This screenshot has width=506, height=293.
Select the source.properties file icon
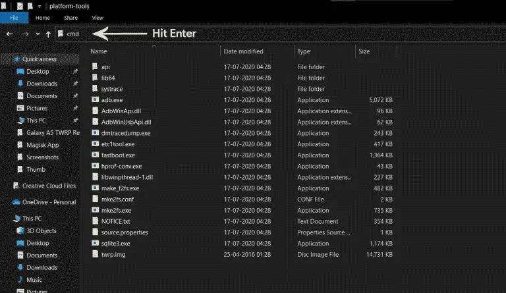coord(95,232)
